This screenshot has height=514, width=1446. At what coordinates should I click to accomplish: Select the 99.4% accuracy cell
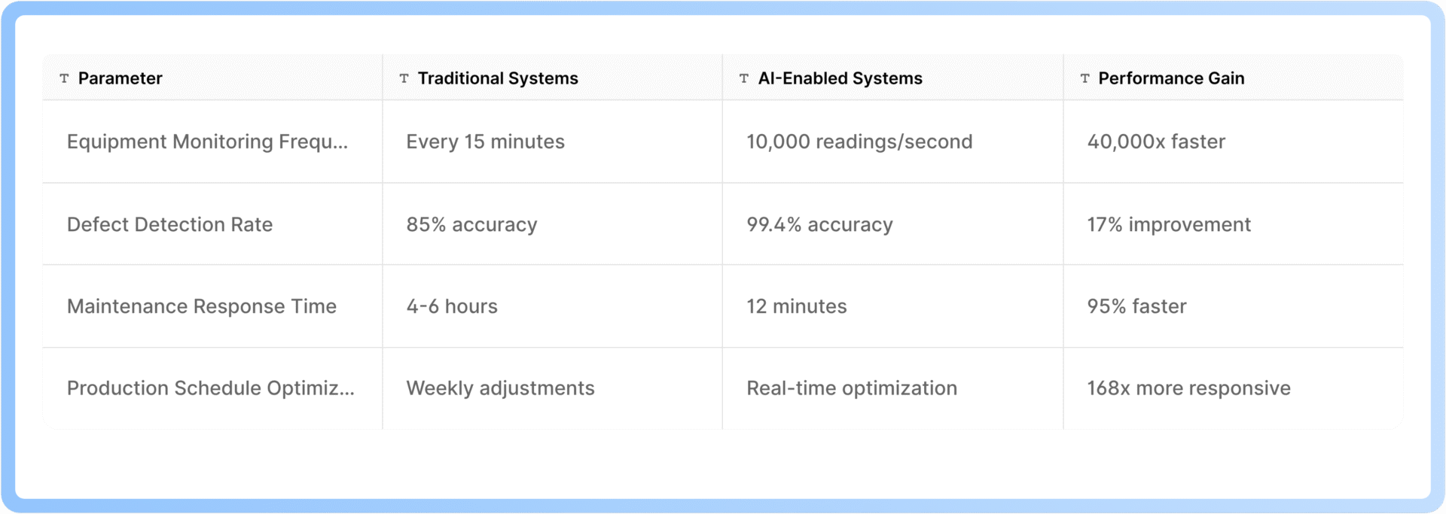click(x=819, y=224)
